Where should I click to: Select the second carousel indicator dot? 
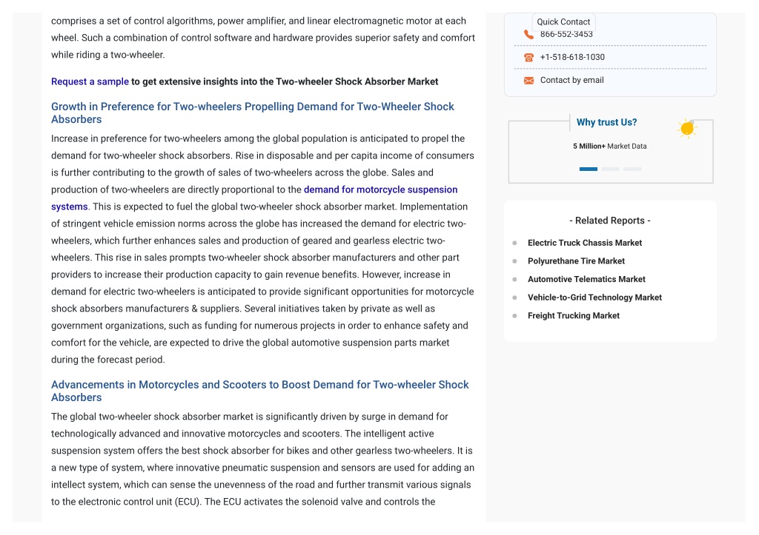[x=610, y=169]
